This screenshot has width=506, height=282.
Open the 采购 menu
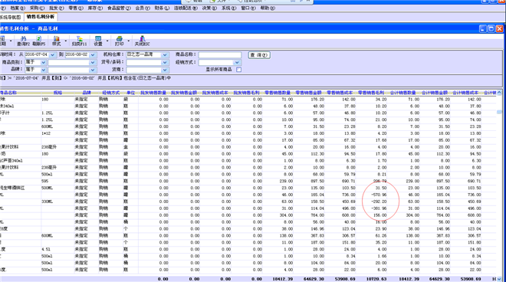[37, 8]
